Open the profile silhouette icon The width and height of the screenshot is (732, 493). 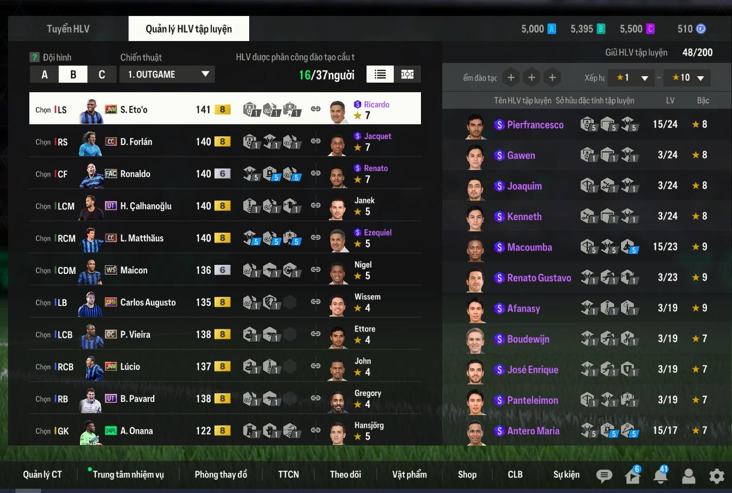coord(689,475)
